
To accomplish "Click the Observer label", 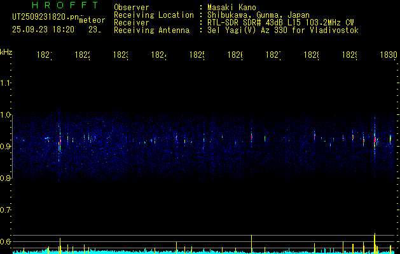I will (132, 7).
